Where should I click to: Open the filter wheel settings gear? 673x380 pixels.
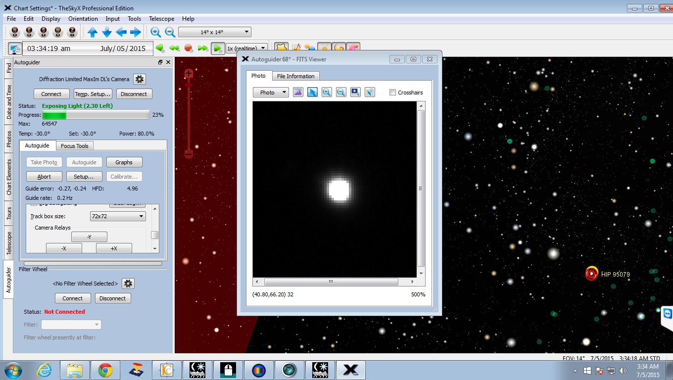128,284
